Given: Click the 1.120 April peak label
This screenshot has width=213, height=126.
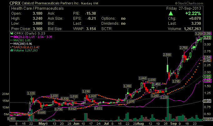Looking at the screenshot, I should pyautogui.click(x=31, y=93).
